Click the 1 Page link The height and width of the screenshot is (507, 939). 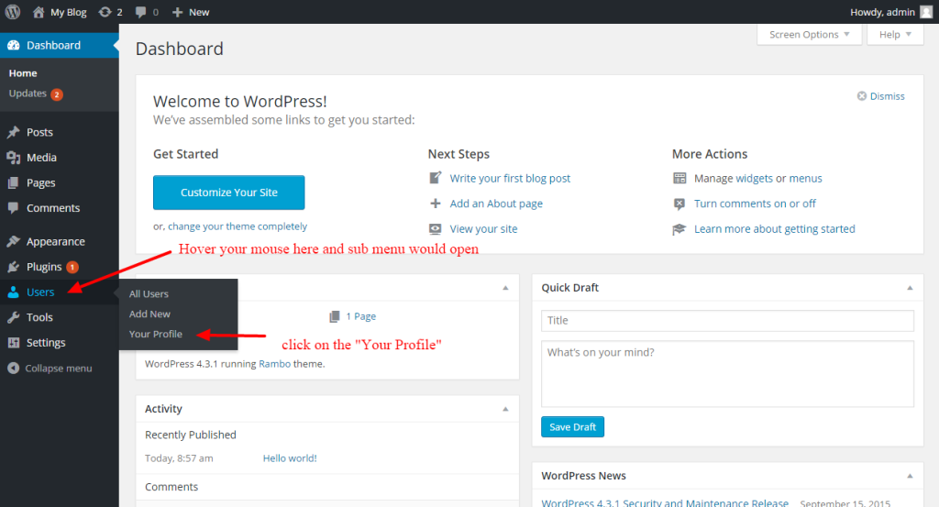361,316
